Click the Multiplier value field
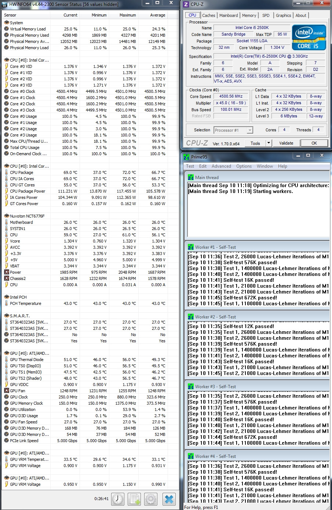This screenshot has height=510, width=332. (x=231, y=103)
